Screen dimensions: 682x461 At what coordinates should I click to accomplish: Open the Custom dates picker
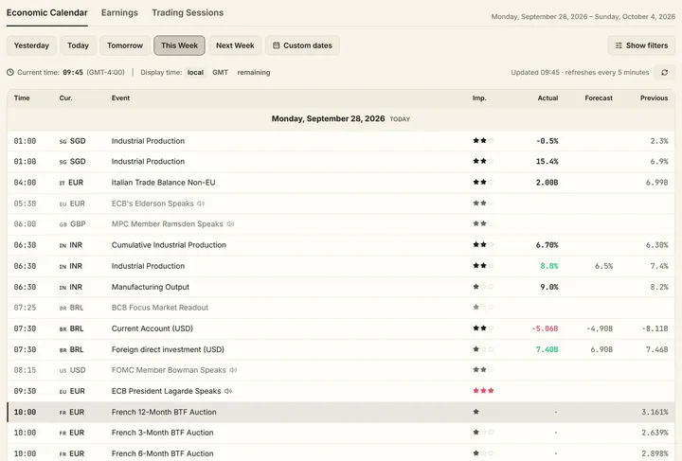302,45
